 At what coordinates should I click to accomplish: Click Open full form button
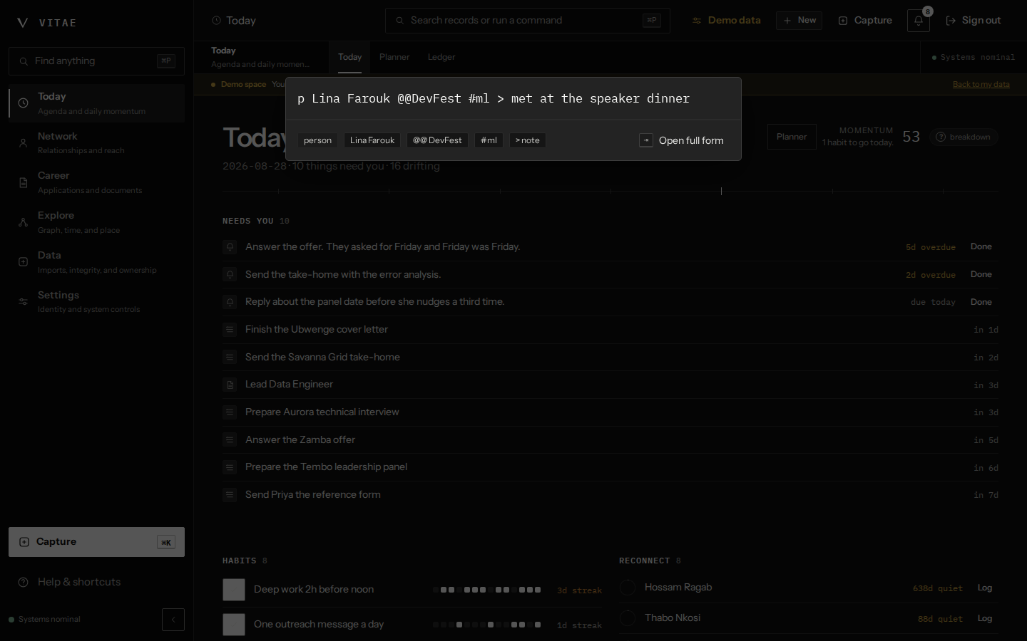pyautogui.click(x=682, y=140)
